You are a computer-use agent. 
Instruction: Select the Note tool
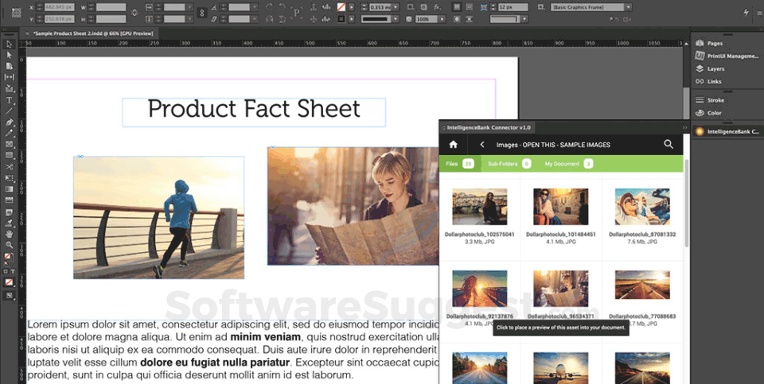click(10, 213)
